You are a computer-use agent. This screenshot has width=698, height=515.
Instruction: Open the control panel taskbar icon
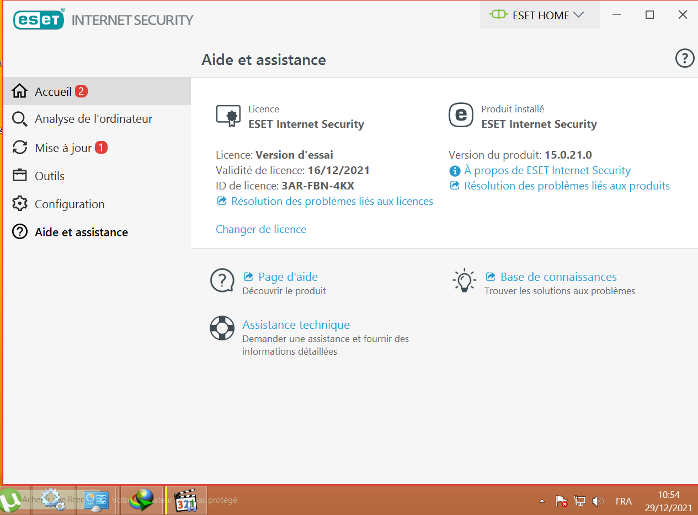click(x=96, y=500)
